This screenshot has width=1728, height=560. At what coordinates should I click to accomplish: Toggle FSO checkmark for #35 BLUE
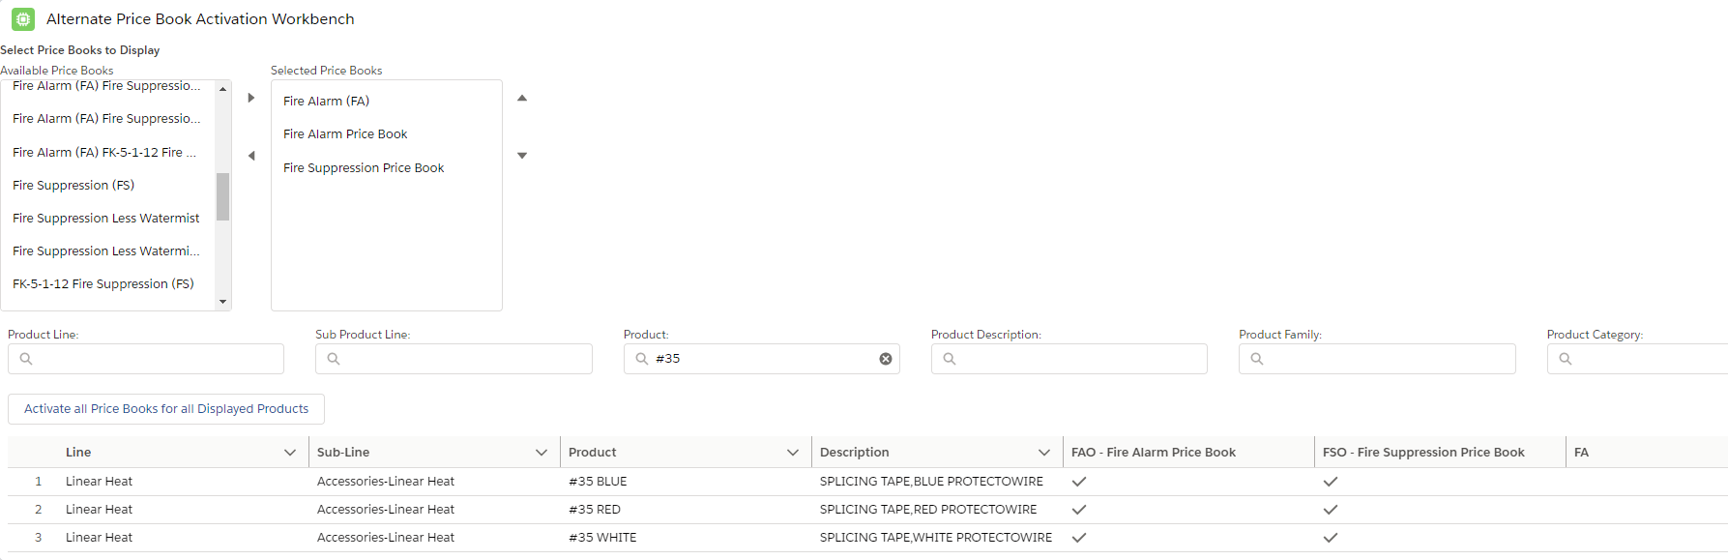tap(1331, 482)
